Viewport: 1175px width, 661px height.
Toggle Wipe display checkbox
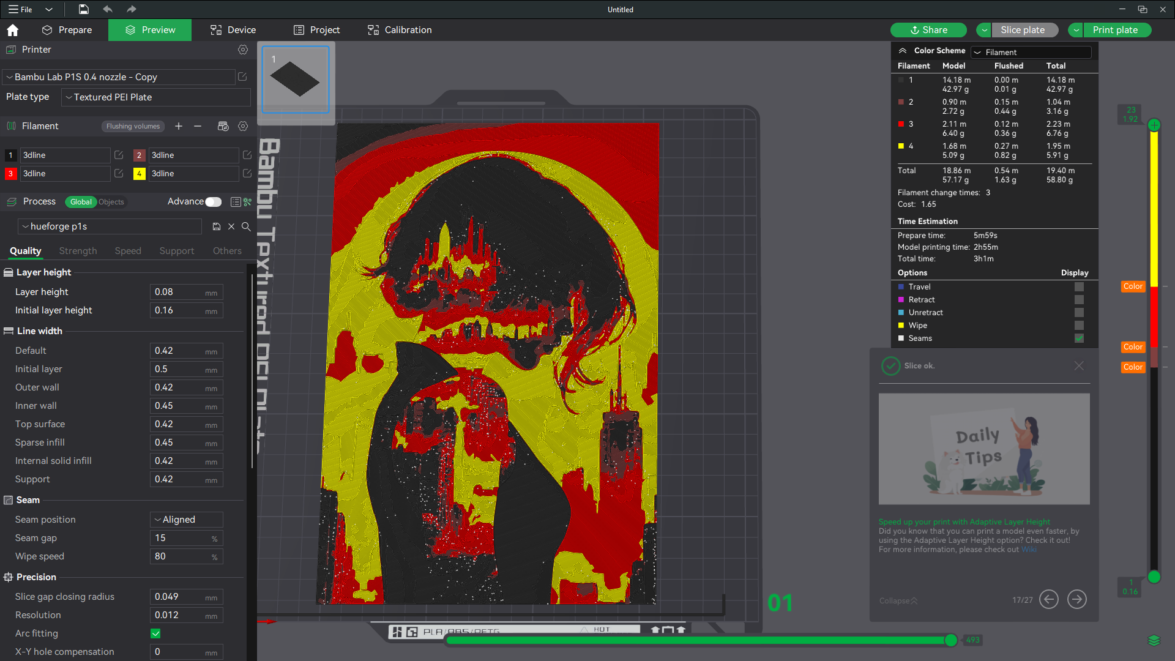(x=1079, y=325)
